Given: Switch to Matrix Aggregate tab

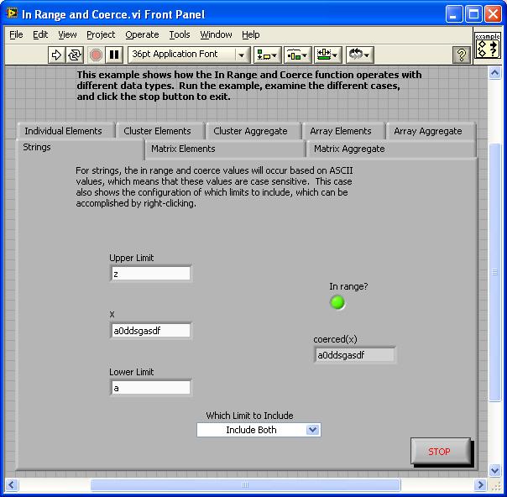Looking at the screenshot, I should click(391, 149).
